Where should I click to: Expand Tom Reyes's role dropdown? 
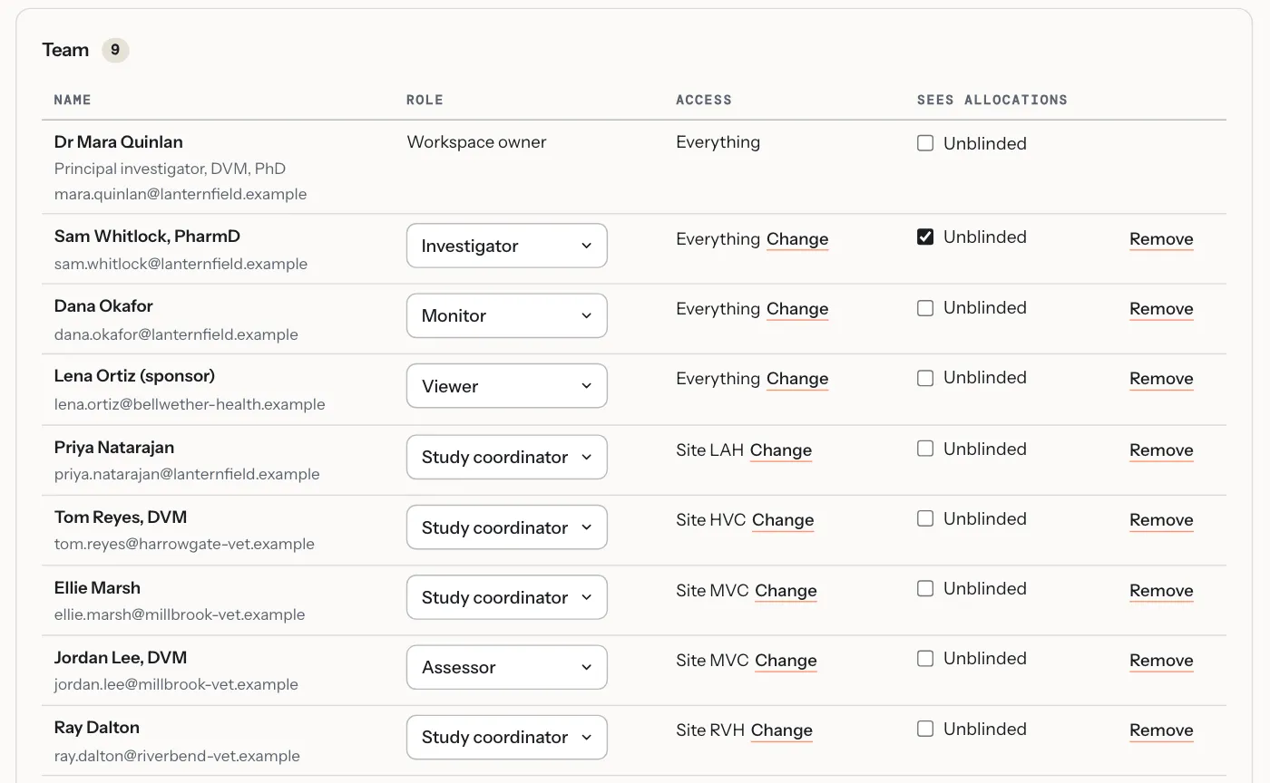point(506,527)
